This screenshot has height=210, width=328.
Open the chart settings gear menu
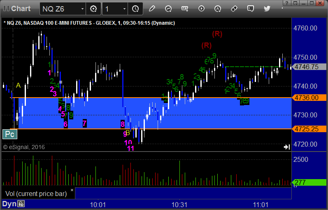click(x=93, y=9)
